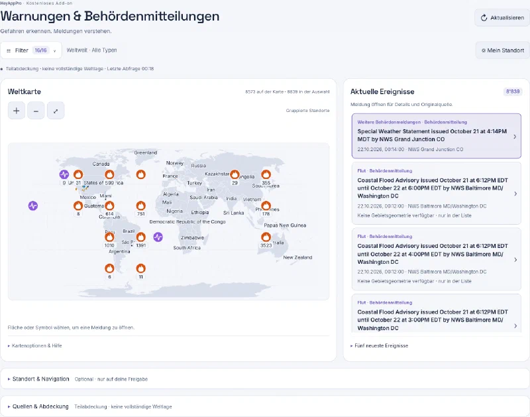This screenshot has height=417, width=530.
Task: Select the fire cluster marker labeled 1391
Action: (x=141, y=237)
